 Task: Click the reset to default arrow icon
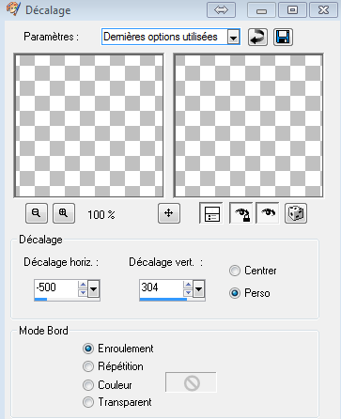click(x=257, y=38)
